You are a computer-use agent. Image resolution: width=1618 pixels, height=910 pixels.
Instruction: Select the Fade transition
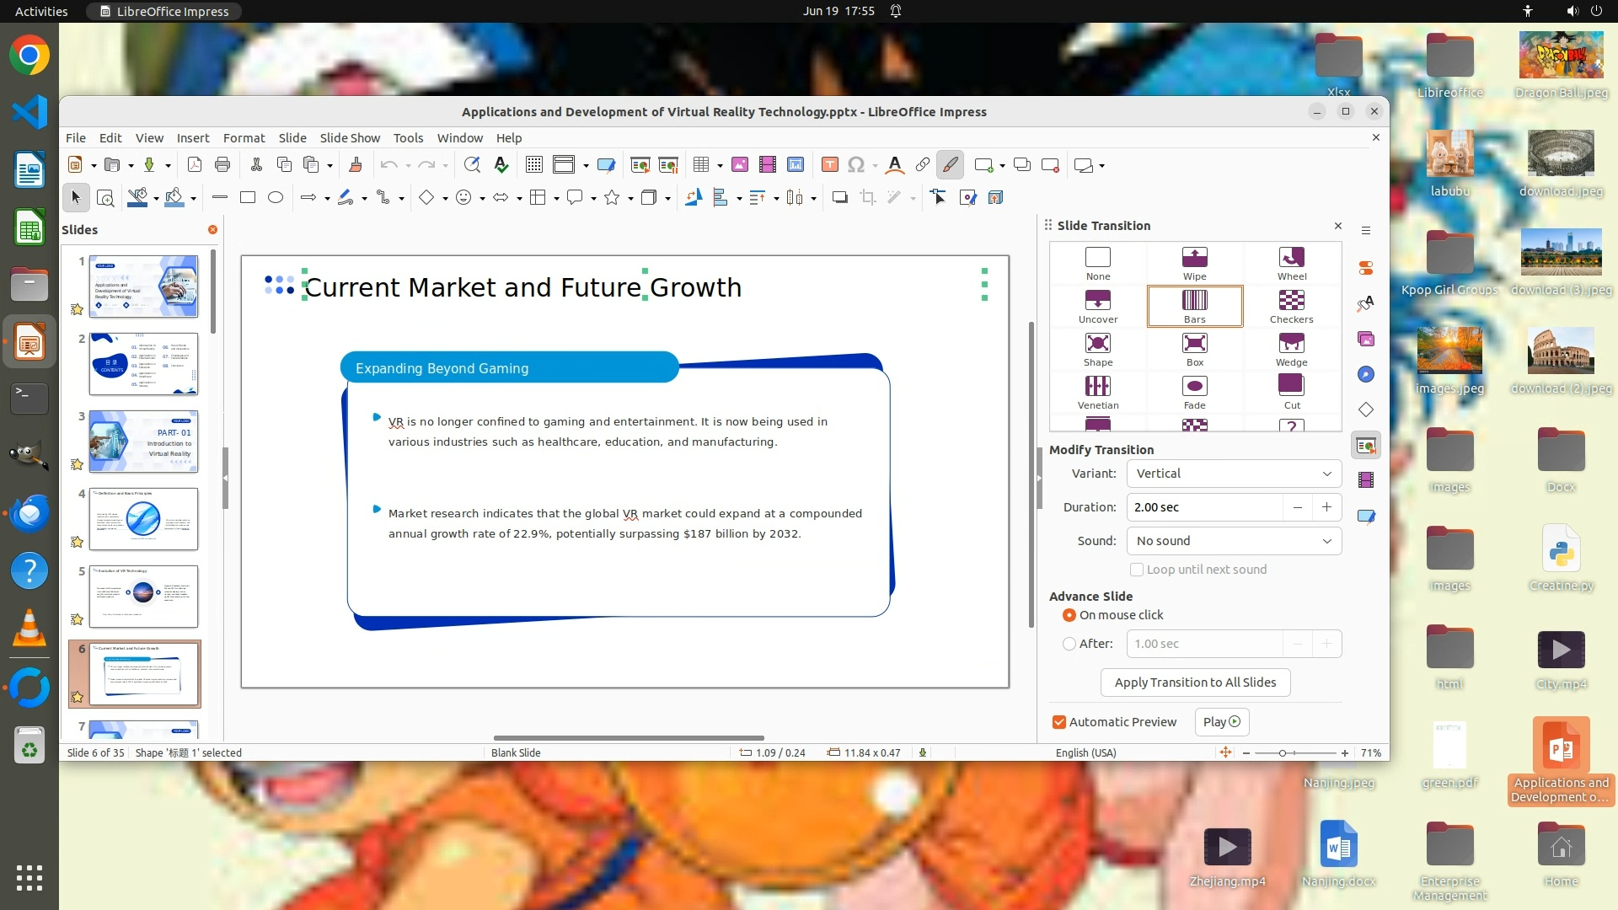click(x=1194, y=387)
